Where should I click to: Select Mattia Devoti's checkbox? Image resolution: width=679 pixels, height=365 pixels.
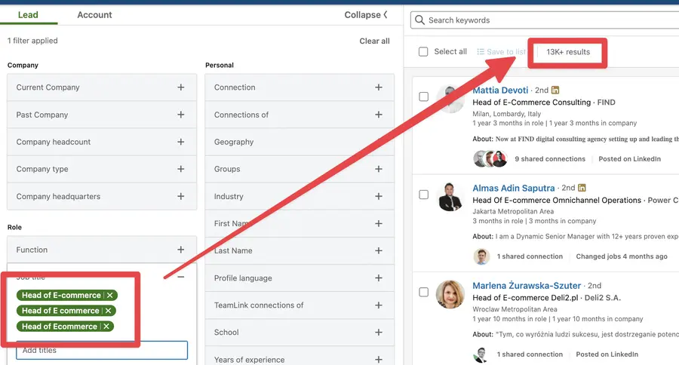coord(423,97)
